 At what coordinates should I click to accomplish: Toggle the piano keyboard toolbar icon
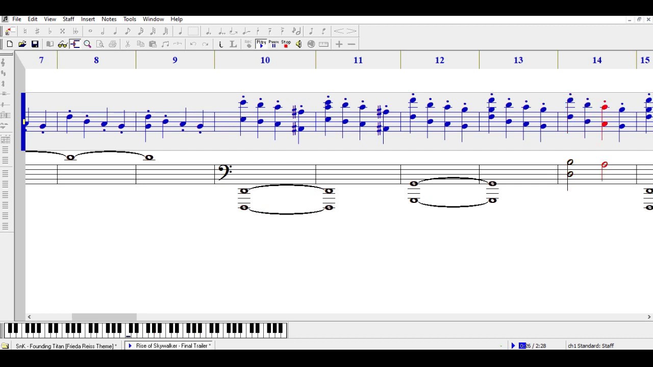coord(323,44)
